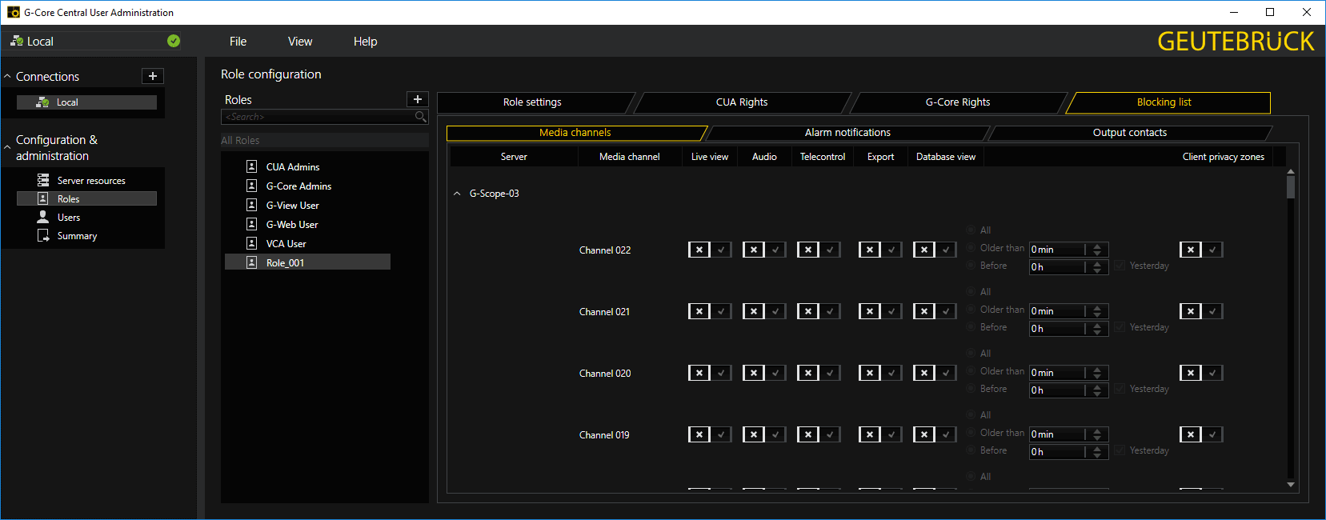Select the Channel 019 row label

(604, 435)
